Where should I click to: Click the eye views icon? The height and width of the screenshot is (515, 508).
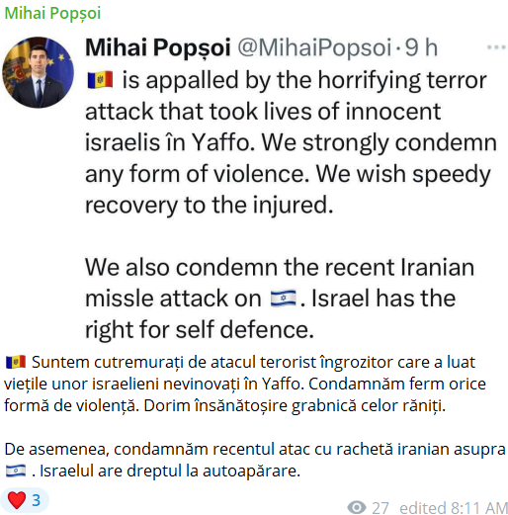(x=357, y=507)
